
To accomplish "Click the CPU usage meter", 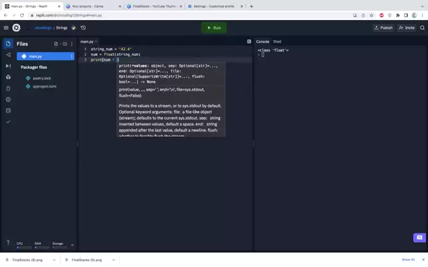I will coord(24,245).
